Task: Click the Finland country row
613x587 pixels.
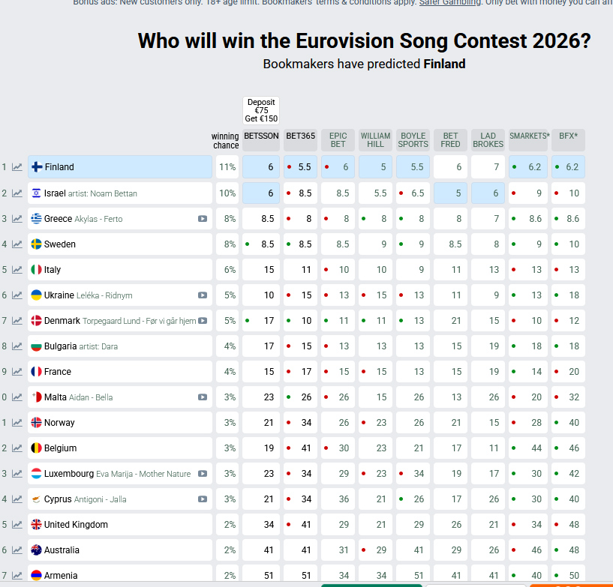Action: coord(120,167)
